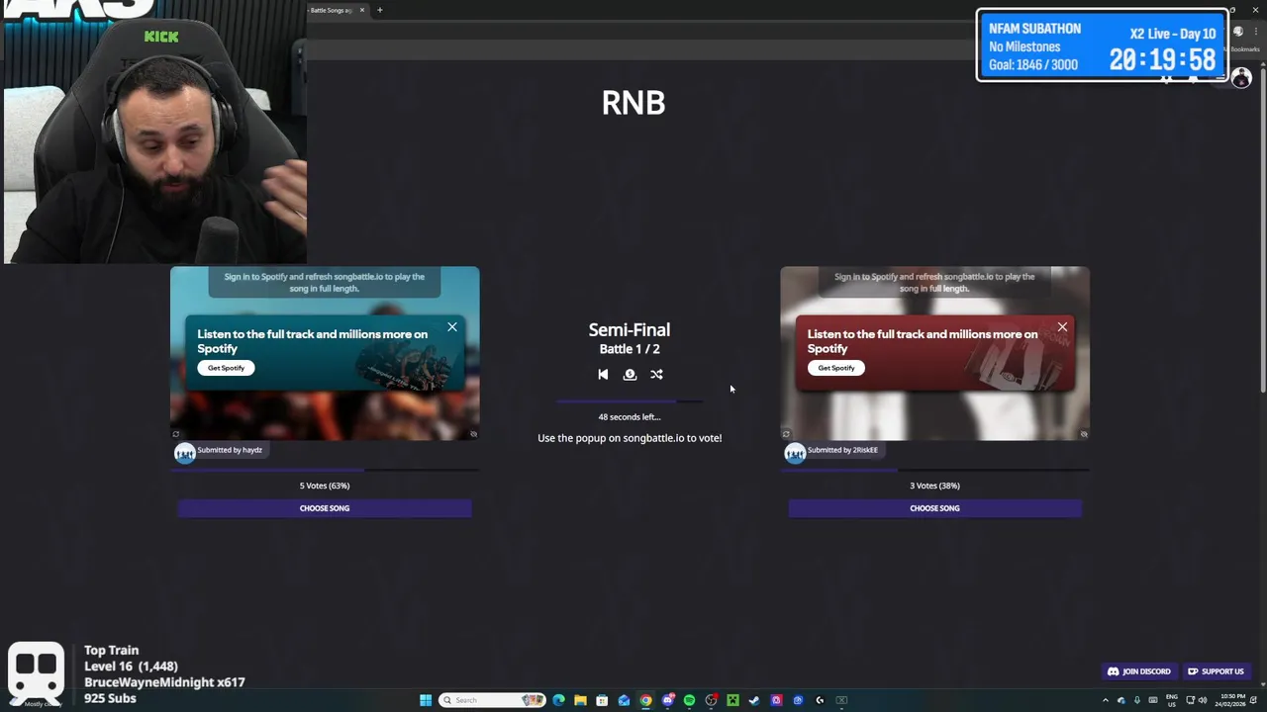The height and width of the screenshot is (712, 1267).
Task: Click Get Spotify on haydz's song card
Action: [226, 368]
